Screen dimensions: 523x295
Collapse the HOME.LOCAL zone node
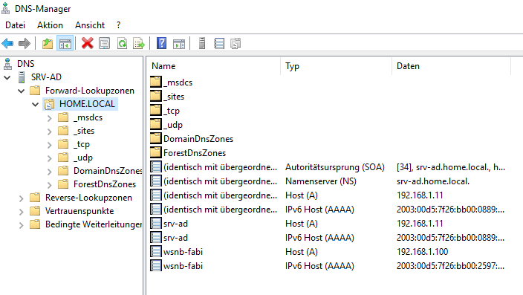click(35, 105)
